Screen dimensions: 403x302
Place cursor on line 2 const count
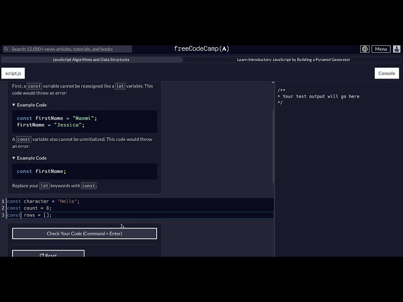click(30, 208)
